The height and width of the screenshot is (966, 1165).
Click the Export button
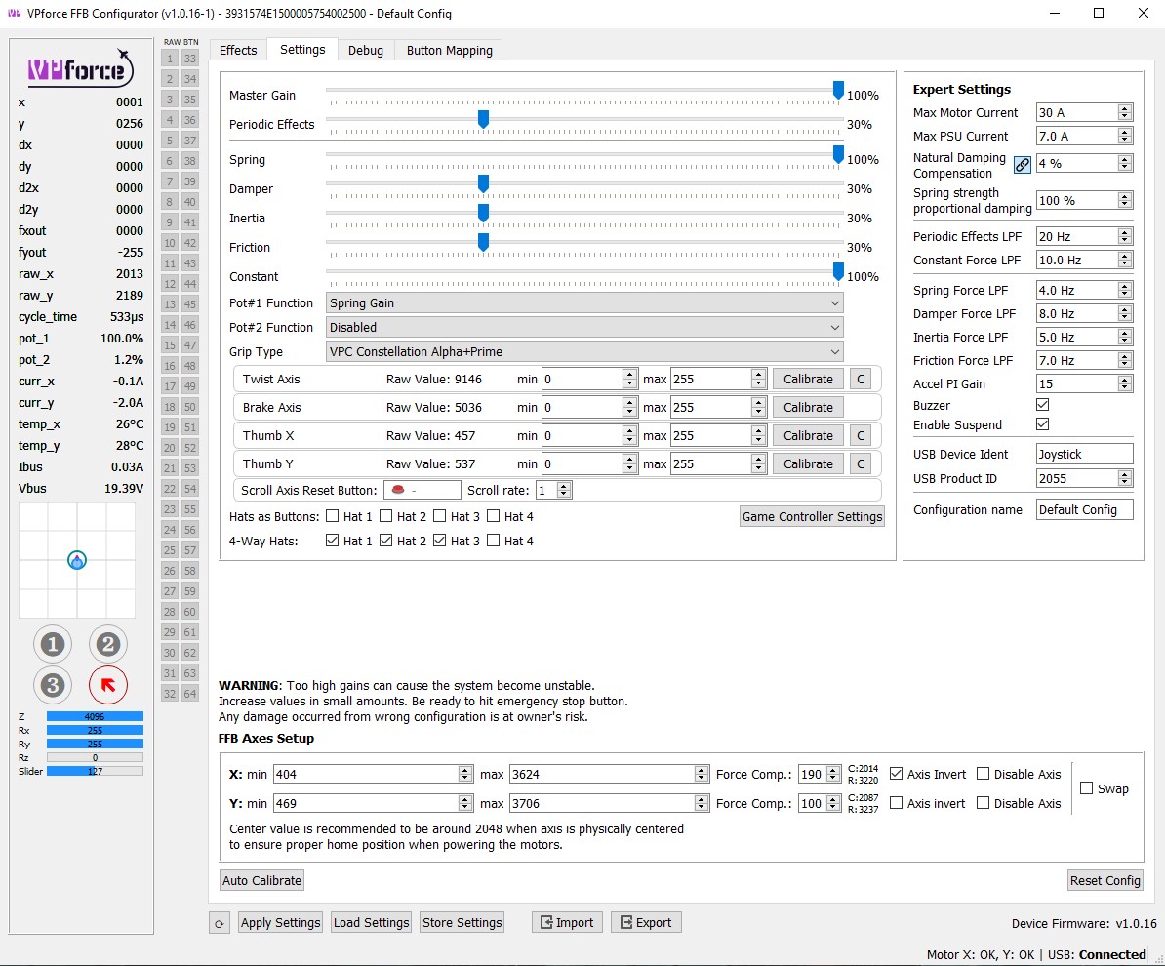tap(646, 922)
